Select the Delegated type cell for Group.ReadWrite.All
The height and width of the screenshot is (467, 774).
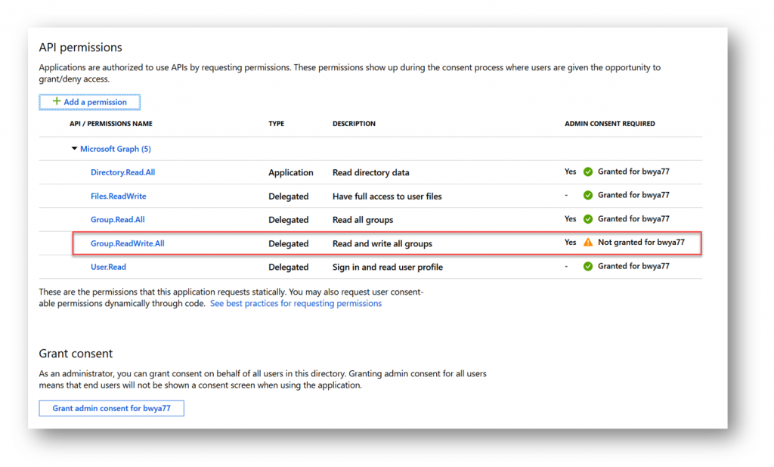coord(288,244)
